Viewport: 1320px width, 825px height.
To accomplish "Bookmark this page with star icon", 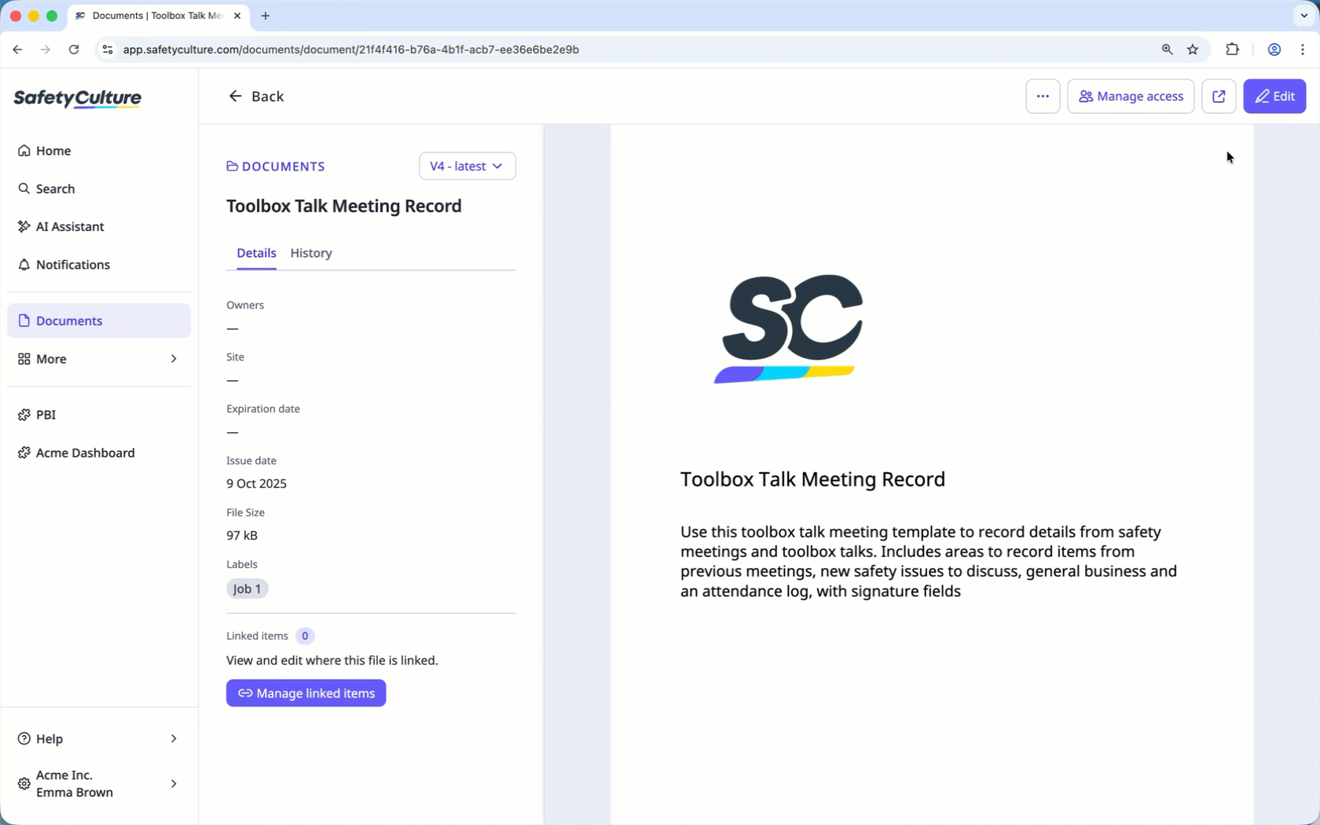I will [x=1193, y=49].
